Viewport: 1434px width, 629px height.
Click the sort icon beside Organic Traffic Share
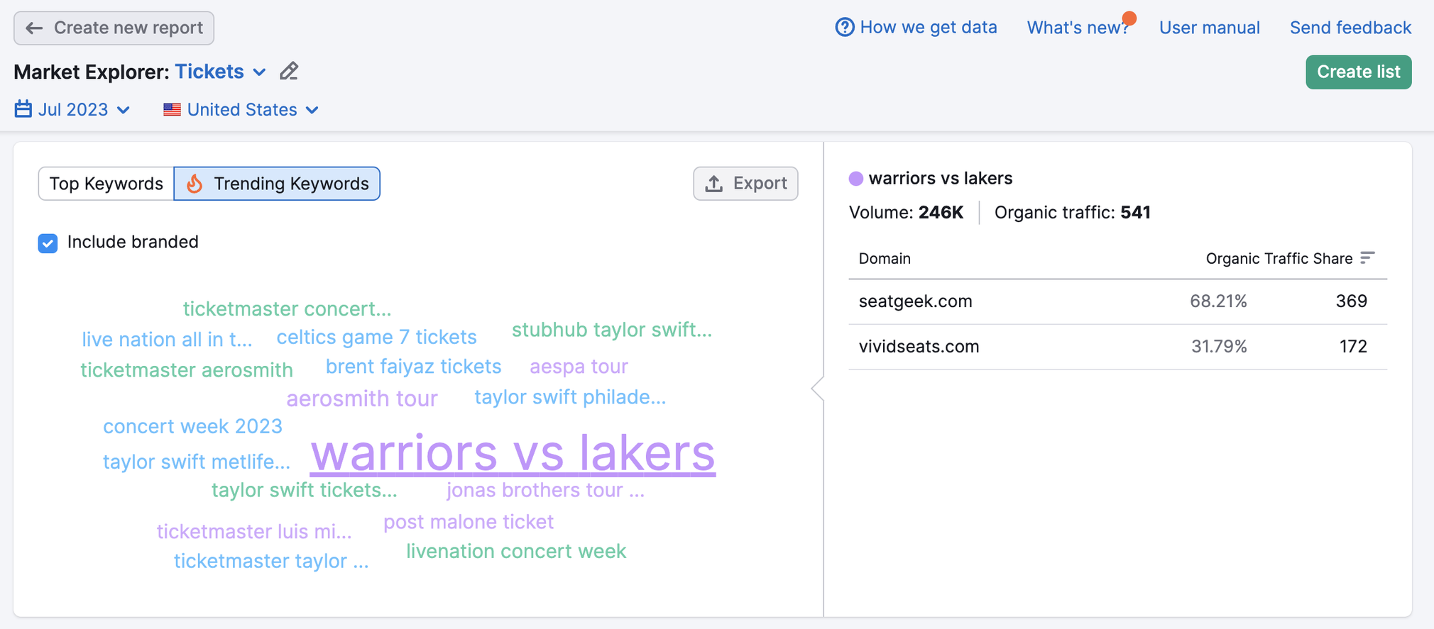[x=1367, y=258]
